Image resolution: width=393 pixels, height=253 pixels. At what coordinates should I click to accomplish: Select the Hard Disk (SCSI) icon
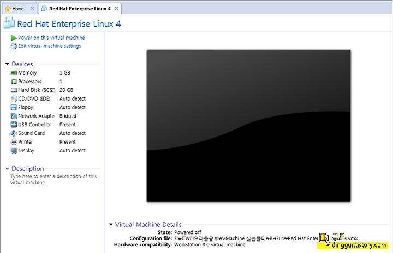pyautogui.click(x=14, y=90)
